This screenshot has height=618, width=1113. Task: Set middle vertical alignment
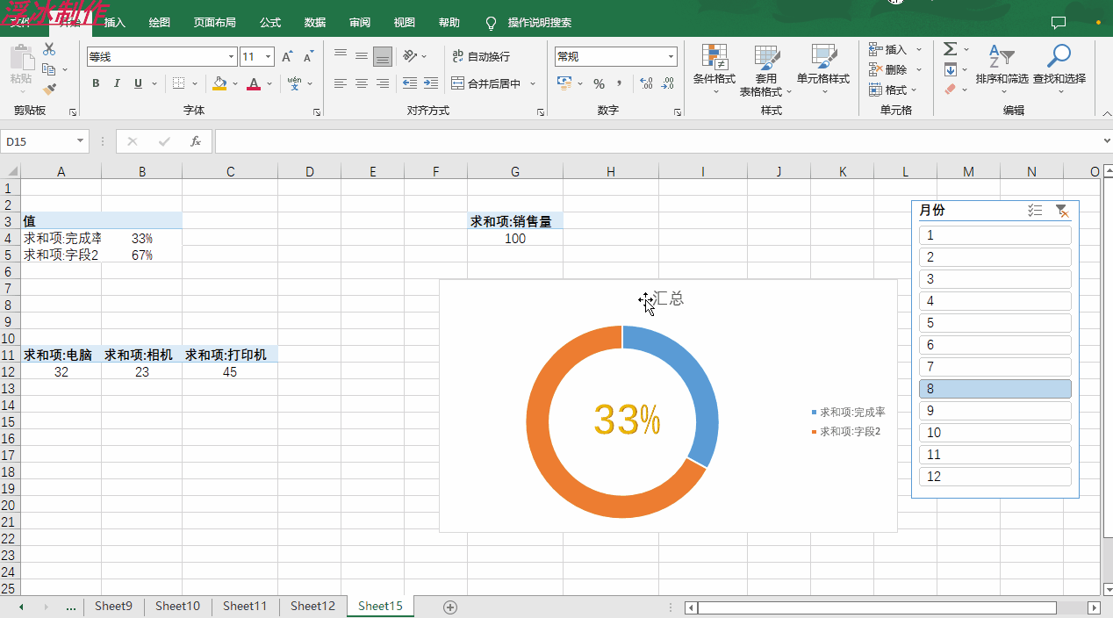click(362, 56)
